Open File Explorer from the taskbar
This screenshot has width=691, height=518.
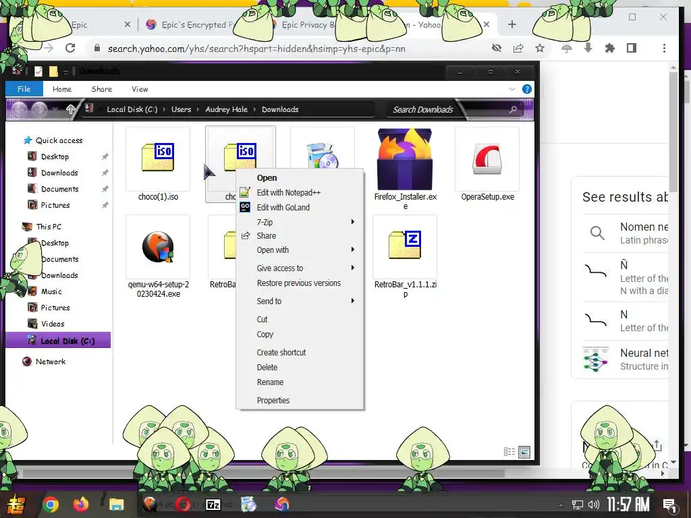pyautogui.click(x=116, y=505)
